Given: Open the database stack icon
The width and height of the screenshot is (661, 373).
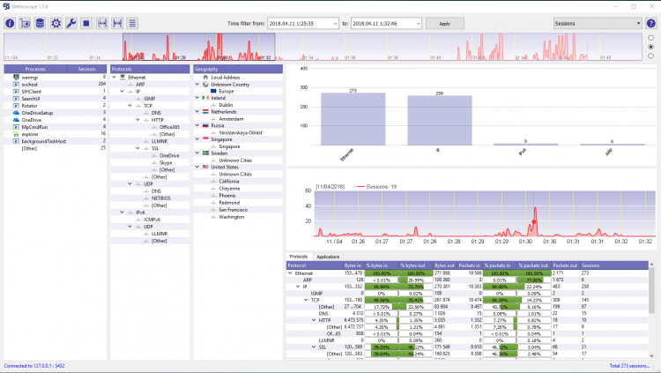Looking at the screenshot, I should pyautogui.click(x=40, y=23).
